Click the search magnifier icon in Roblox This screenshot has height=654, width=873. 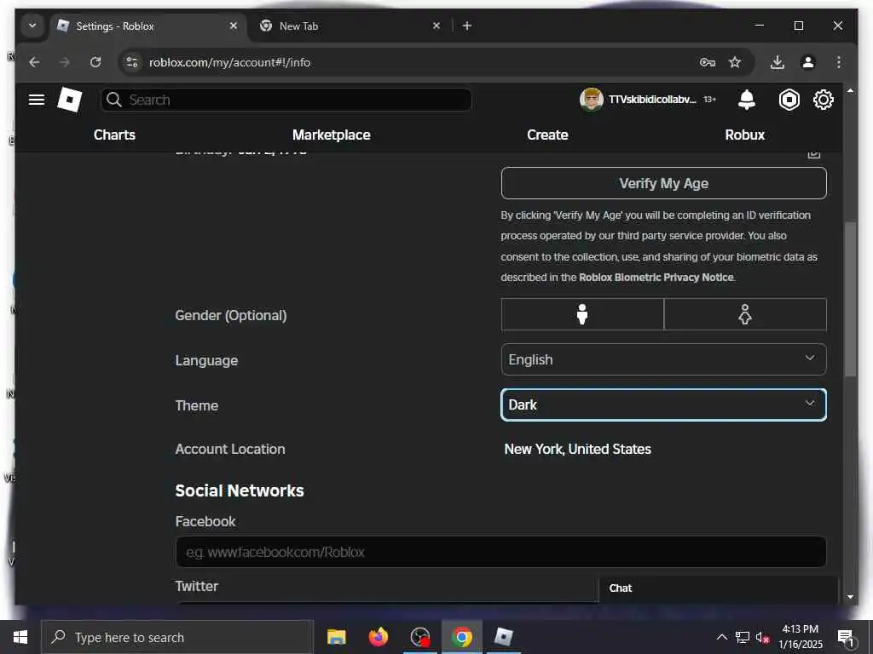pos(114,100)
